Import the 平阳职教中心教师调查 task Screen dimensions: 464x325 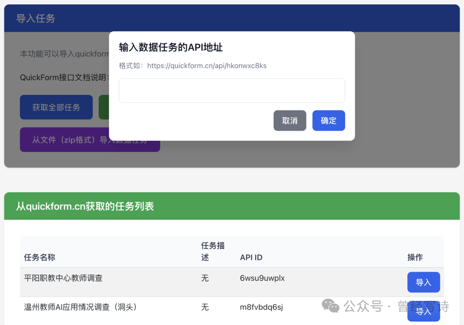(x=424, y=282)
